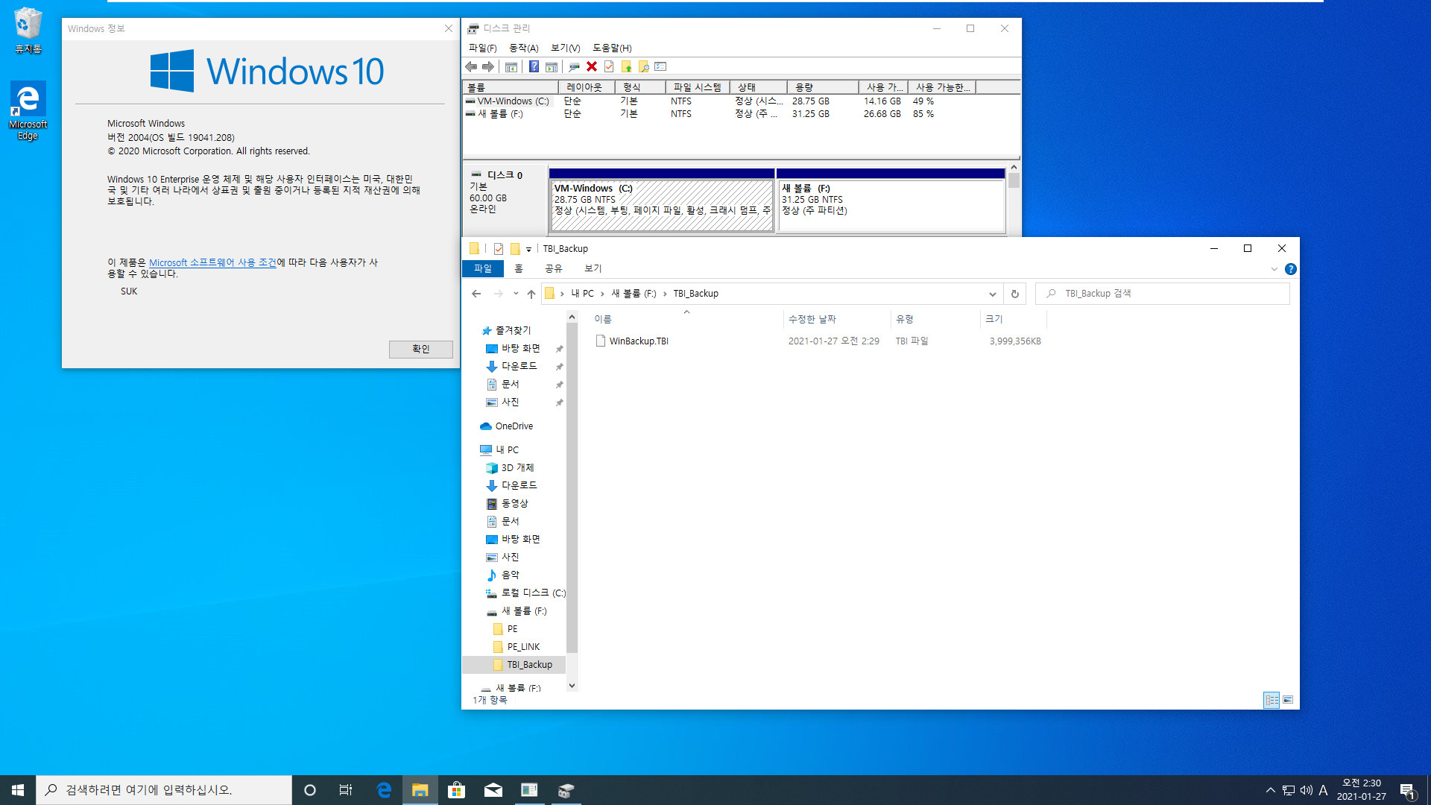
Task: Open the Explorer help question mark icon
Action: (x=1291, y=269)
